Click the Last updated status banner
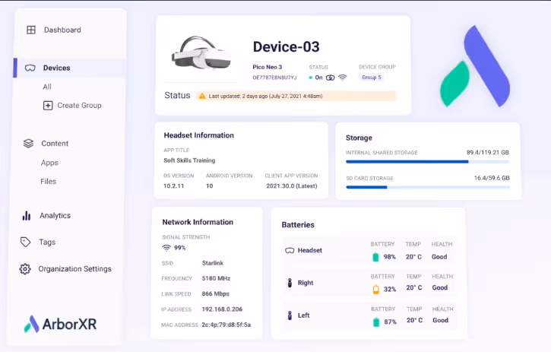Screen dimensions: 551x352 pyautogui.click(x=296, y=96)
